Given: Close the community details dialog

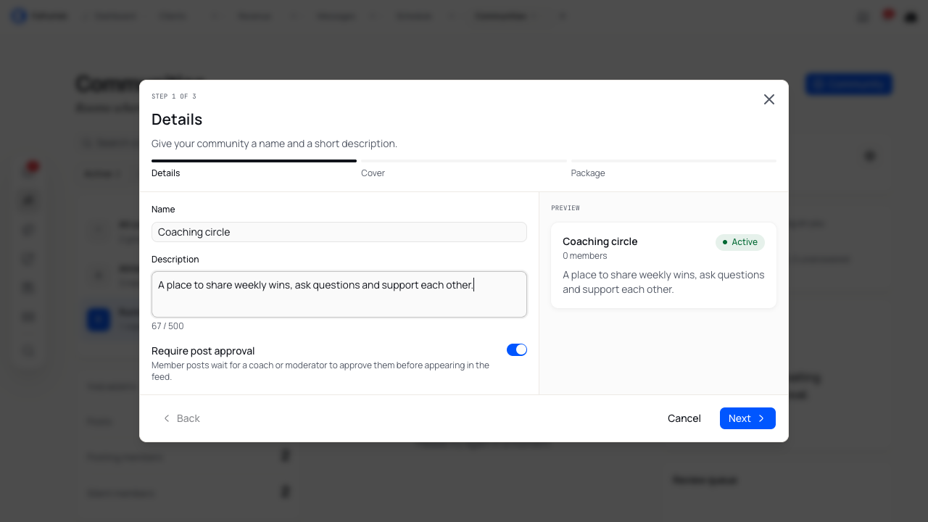Looking at the screenshot, I should point(769,99).
